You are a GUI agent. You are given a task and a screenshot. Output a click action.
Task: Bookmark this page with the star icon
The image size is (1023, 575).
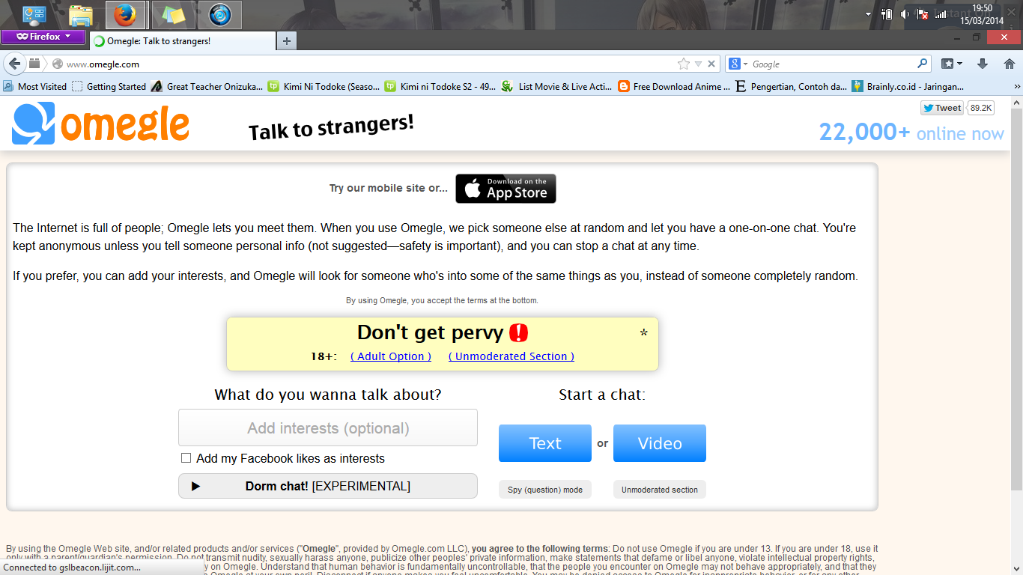pyautogui.click(x=683, y=64)
